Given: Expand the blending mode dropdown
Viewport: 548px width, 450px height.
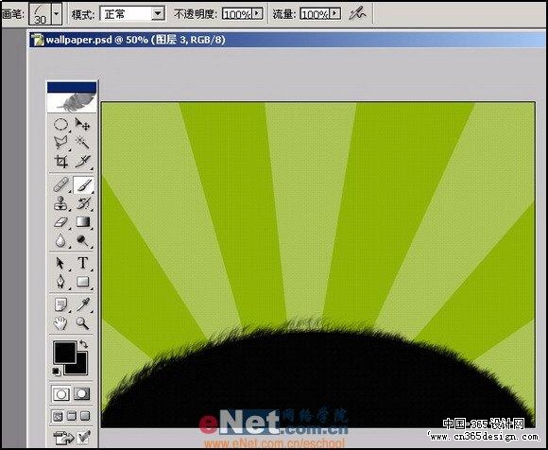Looking at the screenshot, I should pyautogui.click(x=158, y=14).
